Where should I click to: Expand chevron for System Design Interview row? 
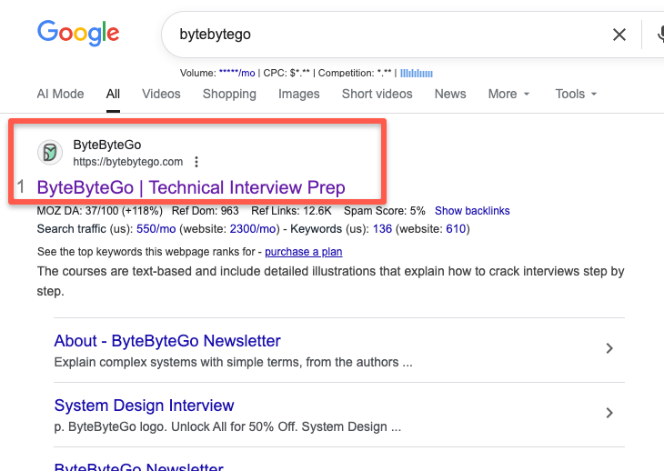click(609, 413)
